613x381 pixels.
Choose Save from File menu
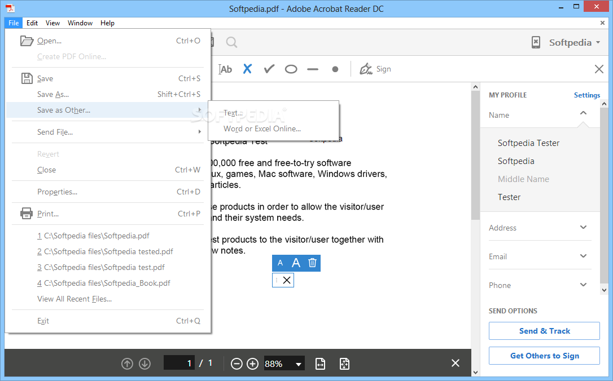point(108,78)
